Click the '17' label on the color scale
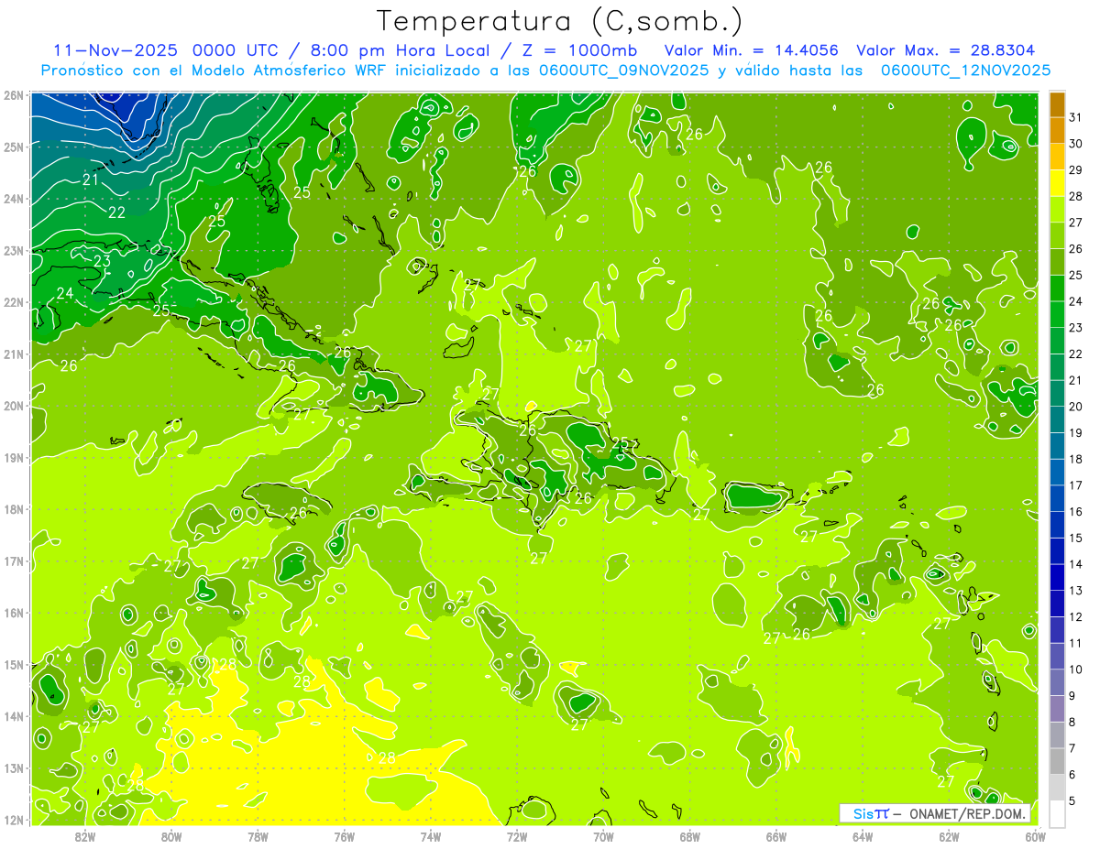1100x849 pixels. 1075,485
